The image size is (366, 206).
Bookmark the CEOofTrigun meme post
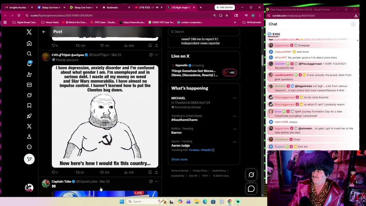click(x=150, y=172)
